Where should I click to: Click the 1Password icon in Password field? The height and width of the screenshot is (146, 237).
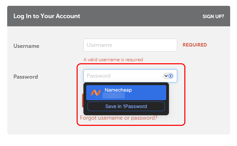(171, 76)
